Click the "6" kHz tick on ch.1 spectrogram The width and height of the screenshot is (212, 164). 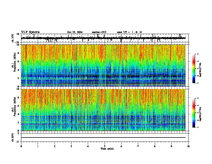[19, 61]
